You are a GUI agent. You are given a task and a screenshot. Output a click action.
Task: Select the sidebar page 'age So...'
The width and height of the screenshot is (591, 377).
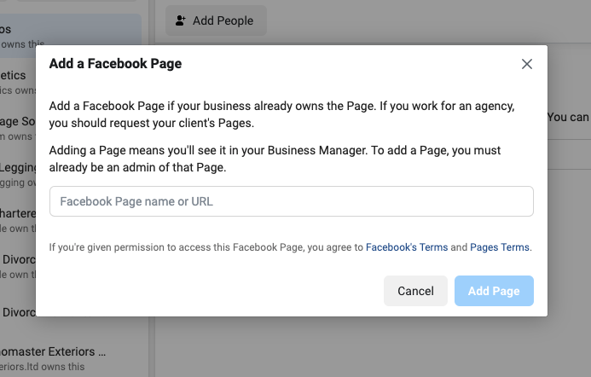(17, 128)
